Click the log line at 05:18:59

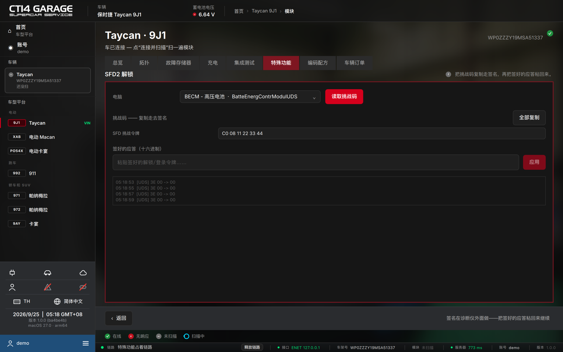[x=145, y=200]
